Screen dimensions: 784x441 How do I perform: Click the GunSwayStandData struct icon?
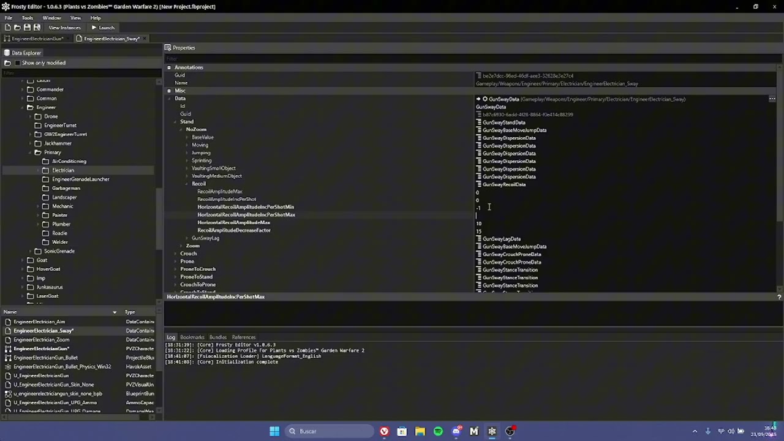(478, 123)
